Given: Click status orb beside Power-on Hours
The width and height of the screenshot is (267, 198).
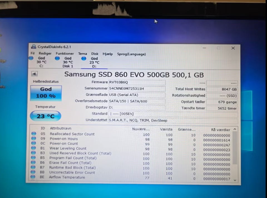Looking at the screenshot, I should click(34, 138).
